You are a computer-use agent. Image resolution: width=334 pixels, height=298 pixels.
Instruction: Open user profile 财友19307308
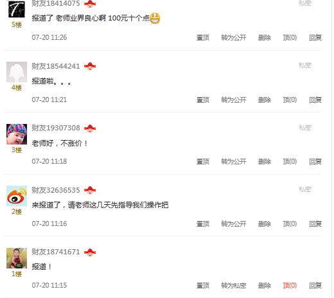(56, 128)
